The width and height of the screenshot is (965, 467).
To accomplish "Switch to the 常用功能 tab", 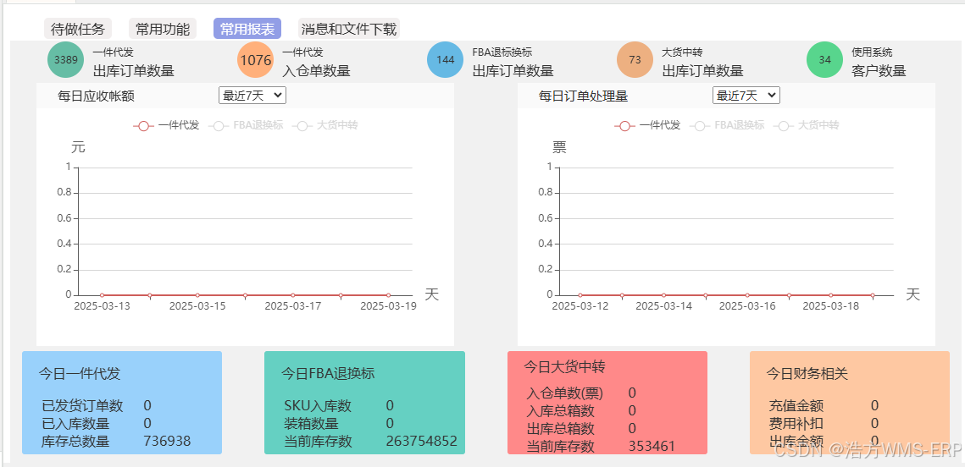I will [163, 29].
